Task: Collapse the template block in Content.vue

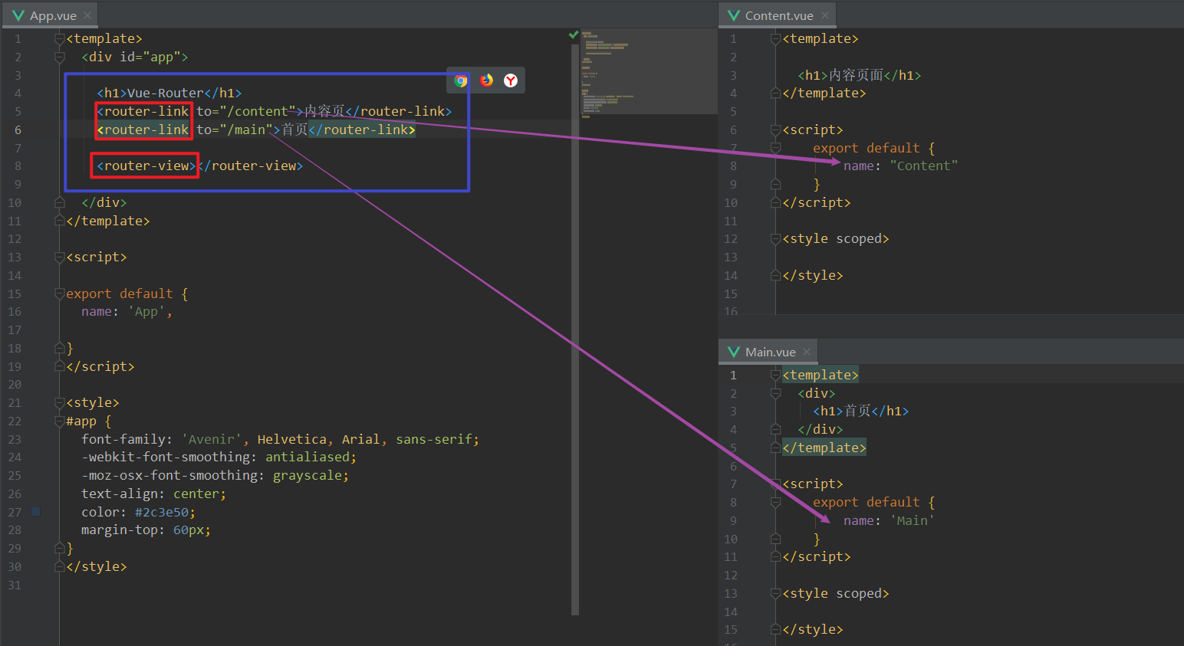Action: point(775,38)
